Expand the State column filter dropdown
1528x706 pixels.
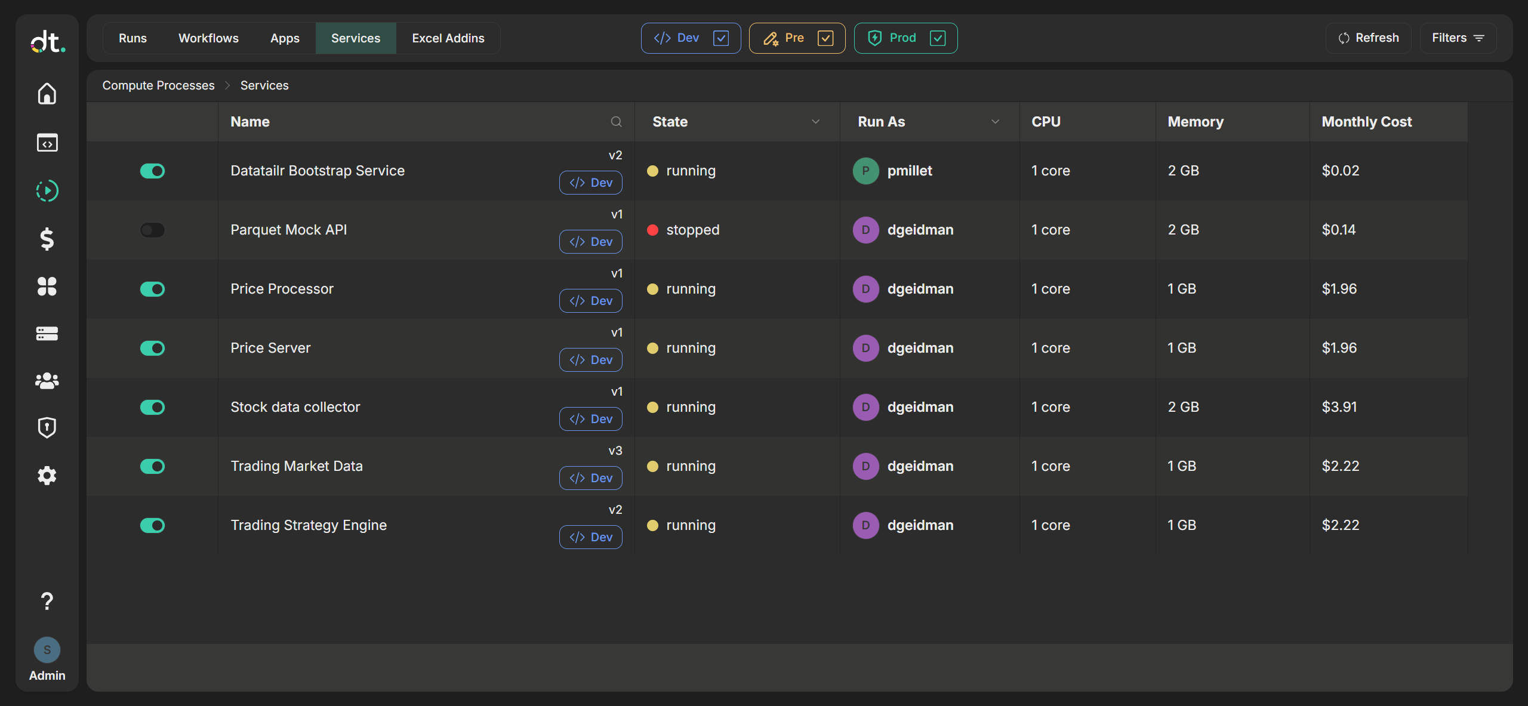click(816, 122)
